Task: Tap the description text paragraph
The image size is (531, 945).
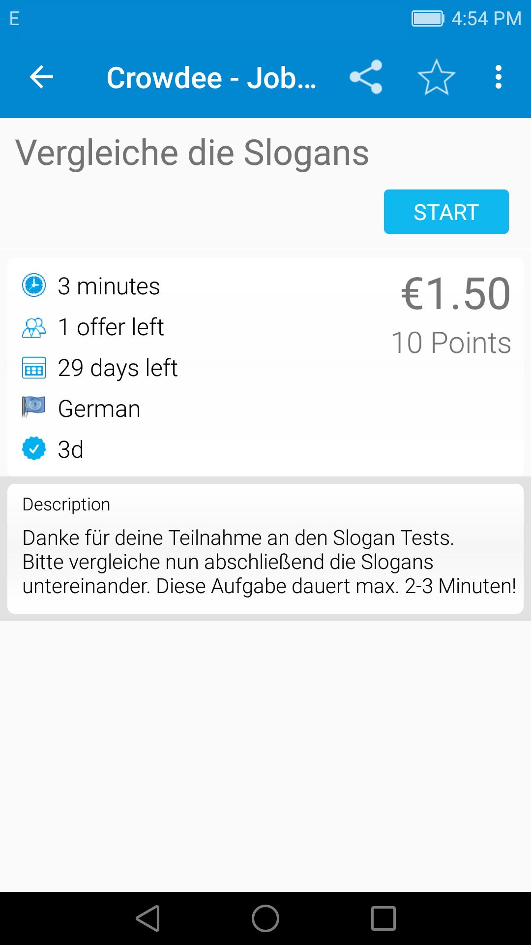Action: 269,562
